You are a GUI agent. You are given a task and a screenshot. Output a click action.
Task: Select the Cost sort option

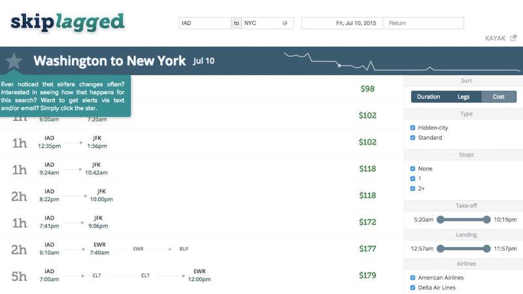coord(499,97)
